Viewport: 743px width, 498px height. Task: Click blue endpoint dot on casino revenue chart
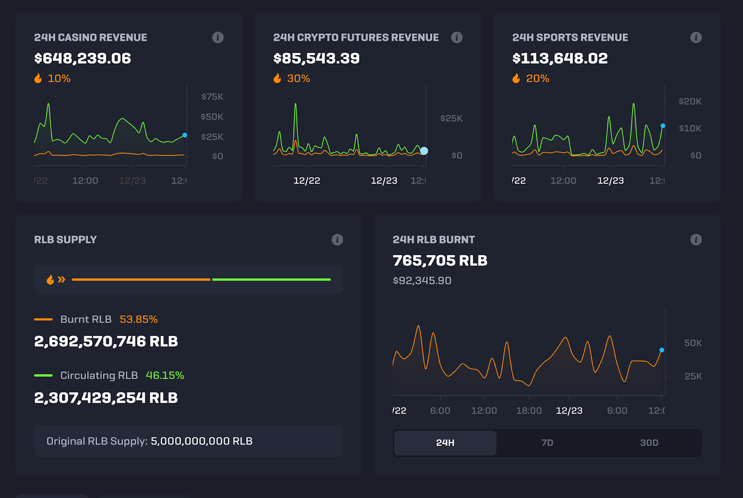click(x=185, y=135)
